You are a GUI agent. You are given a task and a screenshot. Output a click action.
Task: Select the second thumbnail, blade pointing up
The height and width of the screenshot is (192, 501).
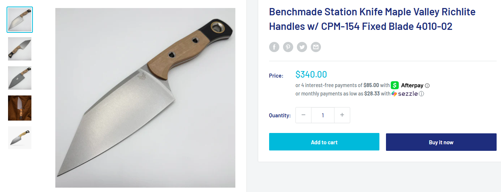pos(20,49)
